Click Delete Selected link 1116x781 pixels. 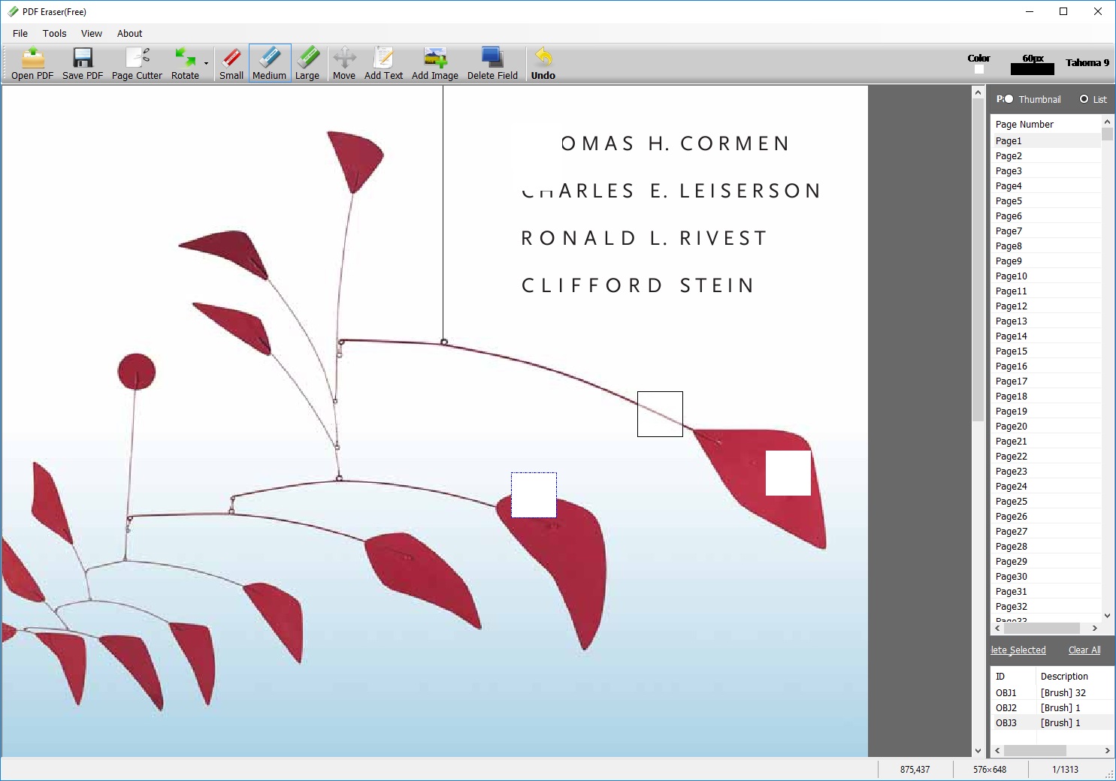pos(1018,650)
